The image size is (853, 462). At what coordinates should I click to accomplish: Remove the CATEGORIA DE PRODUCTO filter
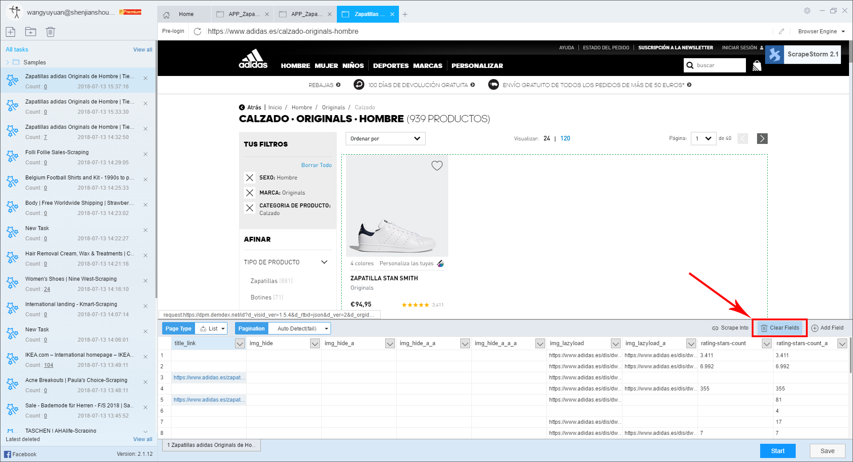(x=250, y=208)
